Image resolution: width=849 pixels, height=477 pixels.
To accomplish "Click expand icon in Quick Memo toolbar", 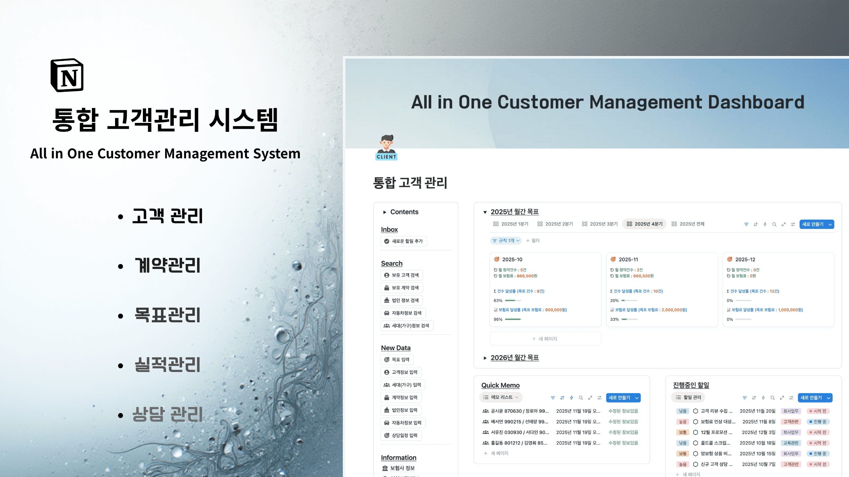I will click(x=590, y=398).
